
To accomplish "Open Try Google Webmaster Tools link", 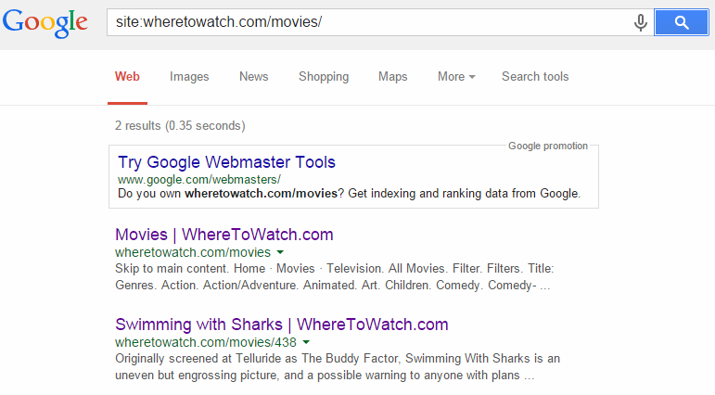I will click(226, 162).
